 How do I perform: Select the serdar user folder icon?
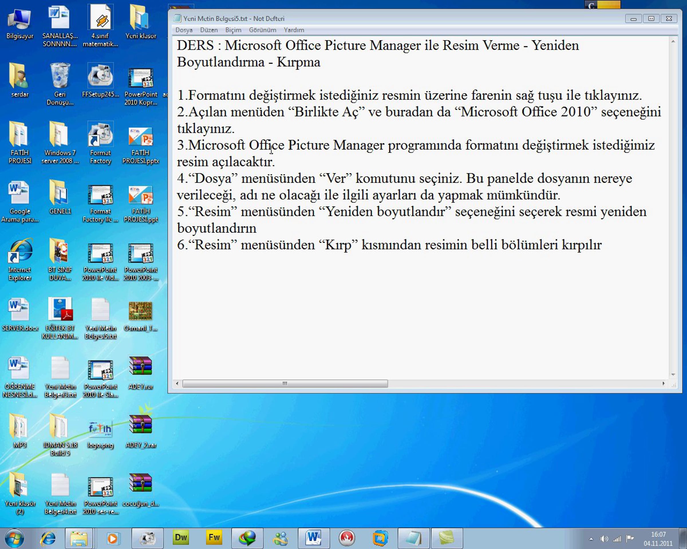point(19,80)
